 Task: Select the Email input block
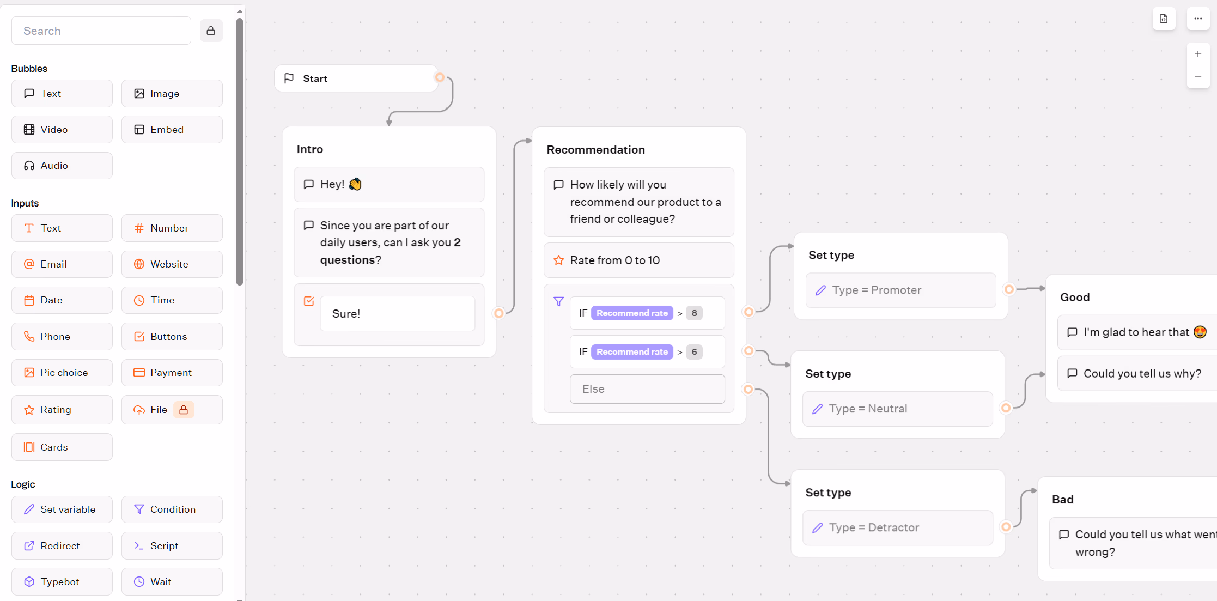[x=62, y=264]
